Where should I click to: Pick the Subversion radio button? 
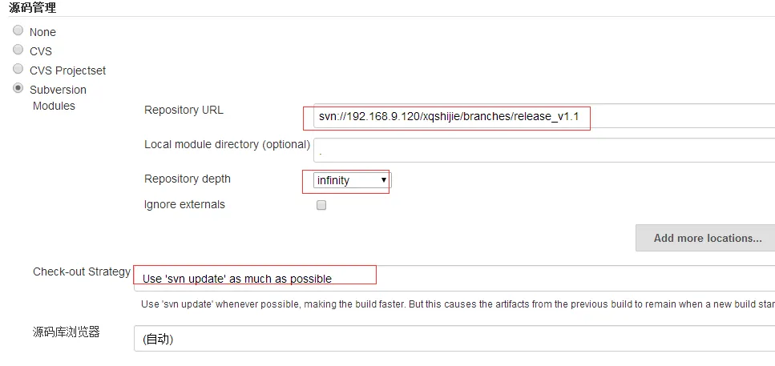(x=18, y=89)
